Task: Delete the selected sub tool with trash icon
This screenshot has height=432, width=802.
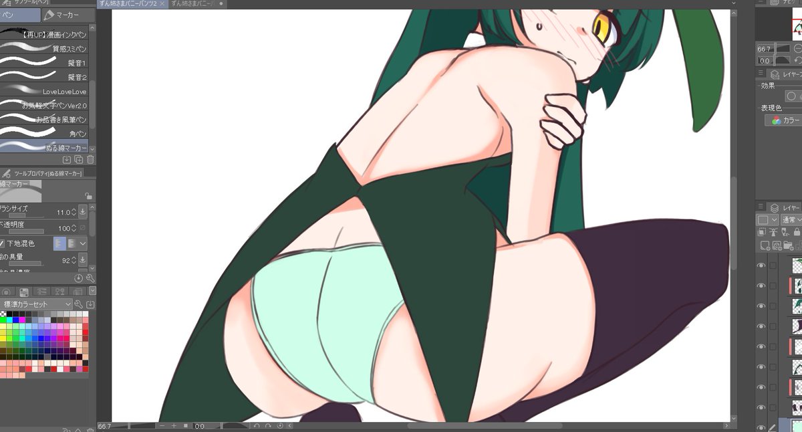Action: tap(90, 160)
